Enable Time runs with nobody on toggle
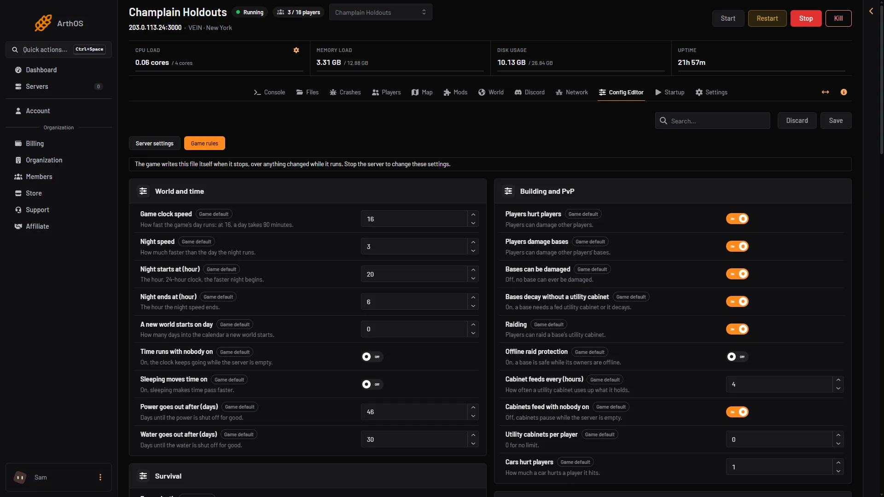This screenshot has width=884, height=497. (372, 357)
